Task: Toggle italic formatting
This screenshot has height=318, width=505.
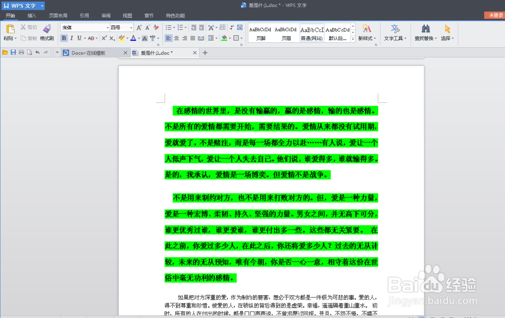Action: (72, 38)
